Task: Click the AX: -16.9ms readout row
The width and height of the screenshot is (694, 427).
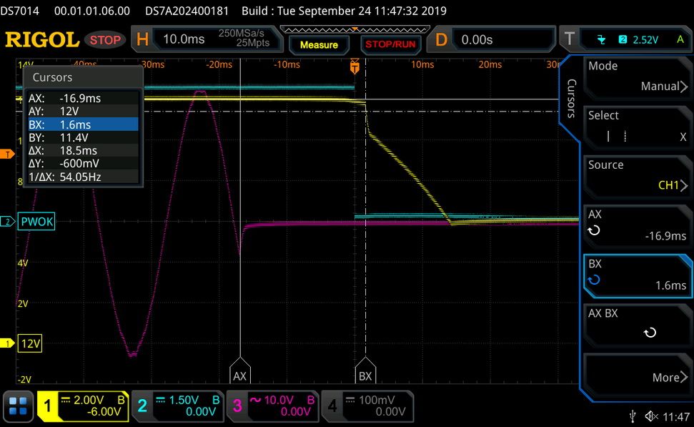Action: click(x=83, y=98)
